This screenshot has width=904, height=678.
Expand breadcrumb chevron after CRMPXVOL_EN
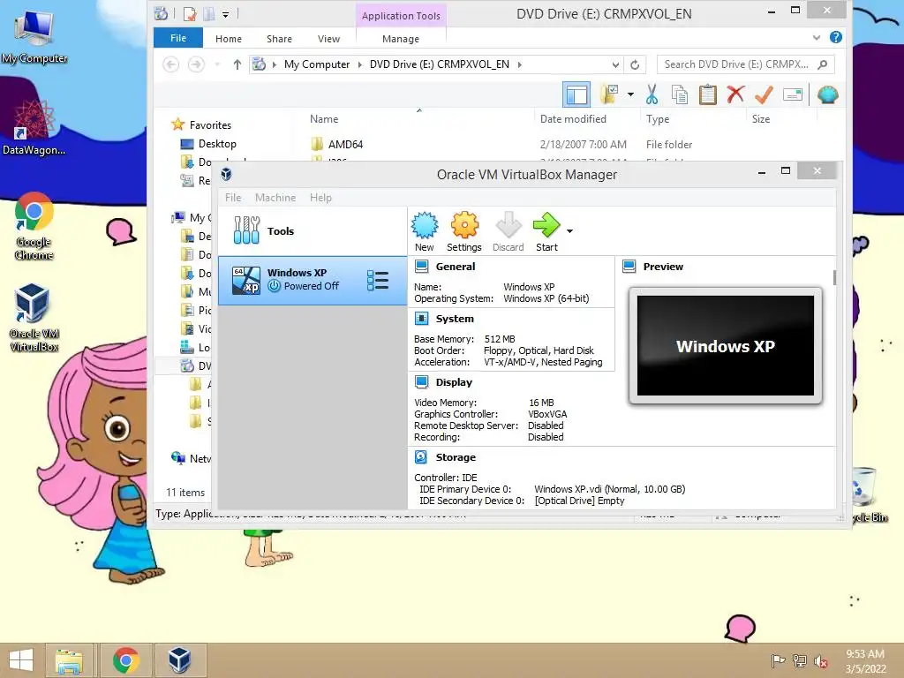(519, 64)
